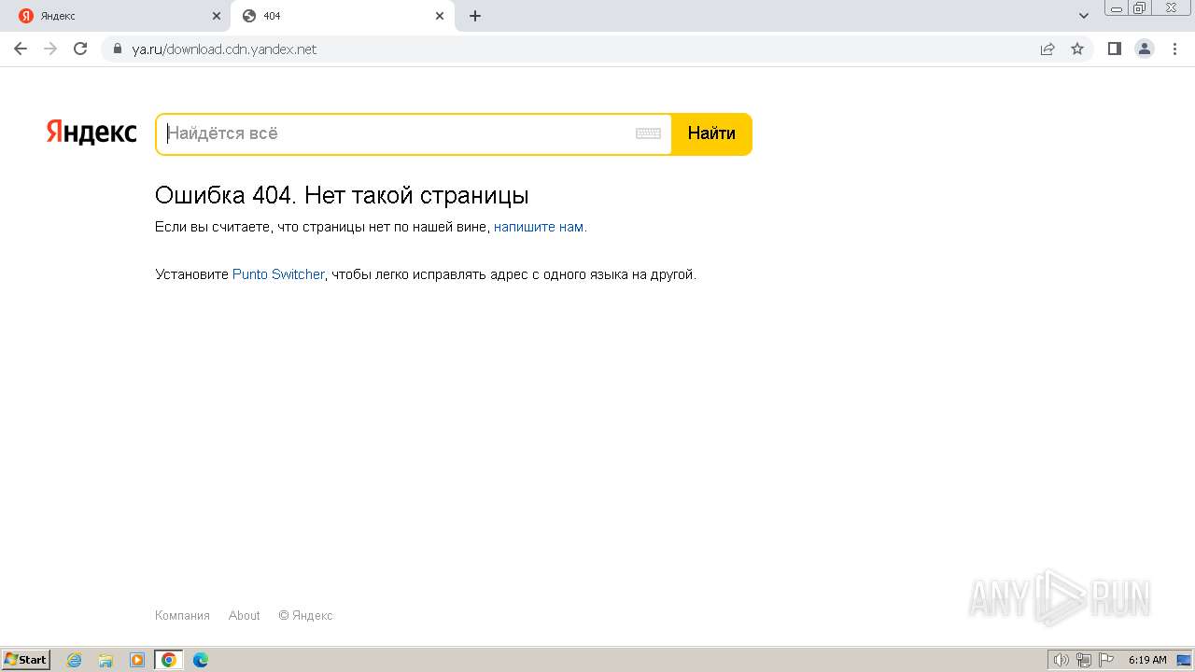Viewport: 1195px width, 672px height.
Task: Open the on-screen keyboard icon
Action: tap(648, 133)
